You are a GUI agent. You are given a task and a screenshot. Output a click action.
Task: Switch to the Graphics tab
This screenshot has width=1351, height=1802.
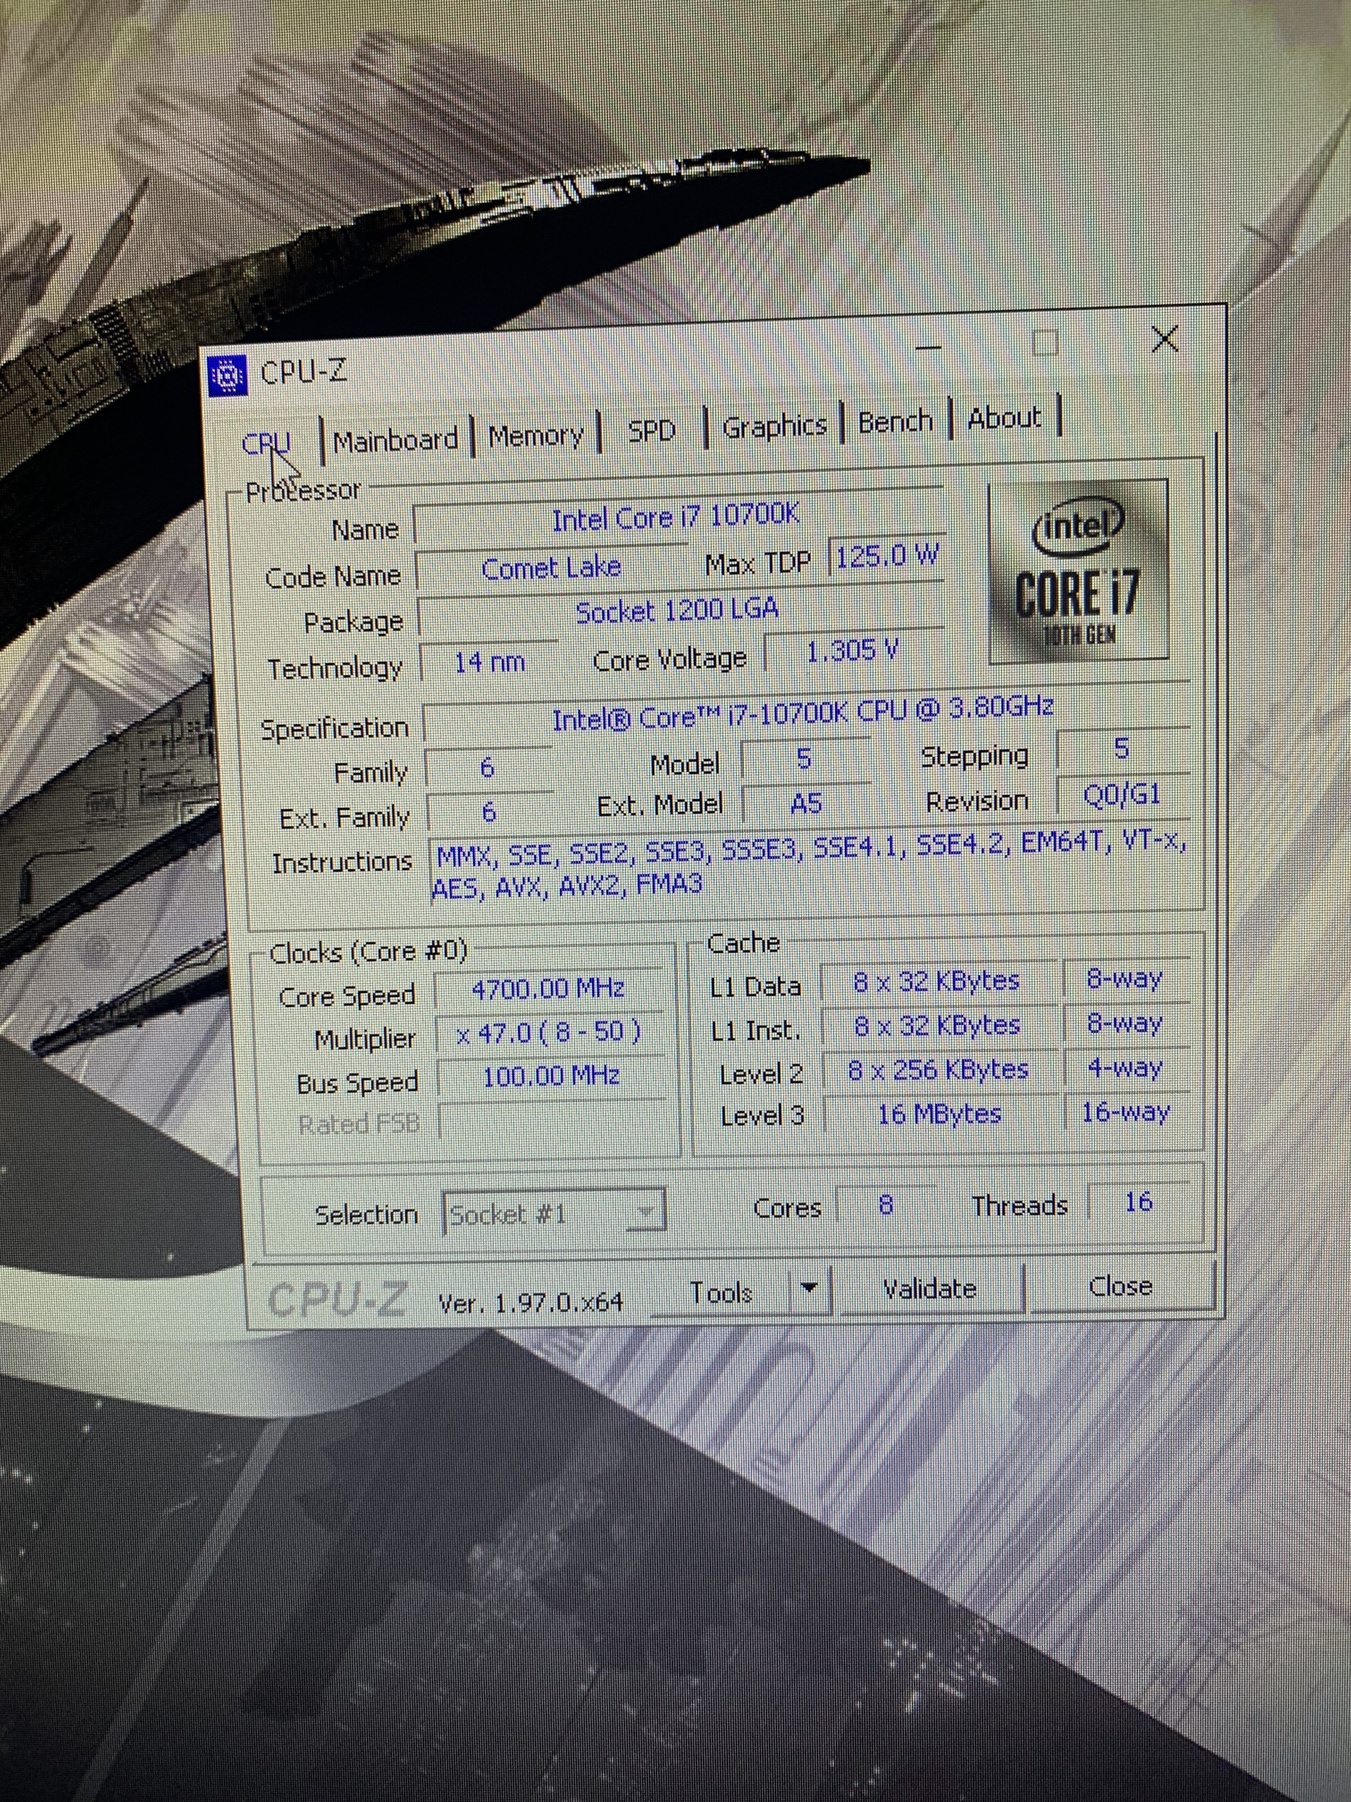click(774, 426)
